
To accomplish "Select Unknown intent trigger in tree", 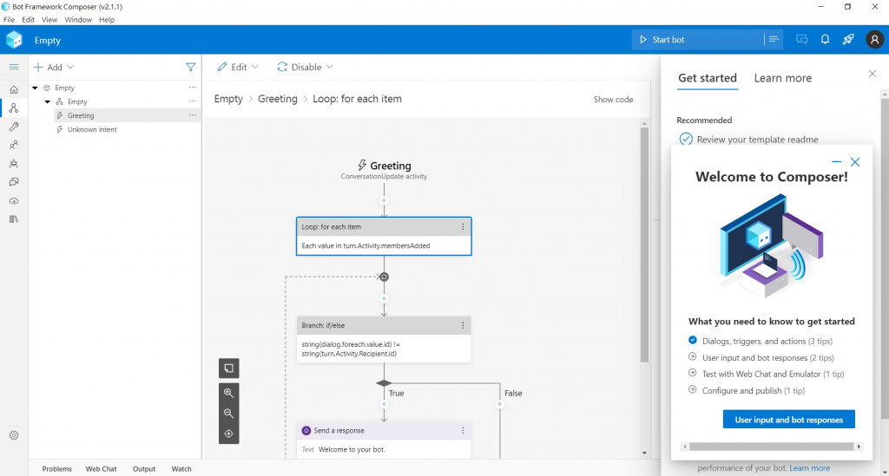I will [92, 129].
